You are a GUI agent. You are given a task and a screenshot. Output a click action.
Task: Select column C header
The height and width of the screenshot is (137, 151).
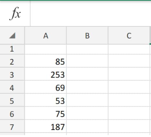(129, 36)
